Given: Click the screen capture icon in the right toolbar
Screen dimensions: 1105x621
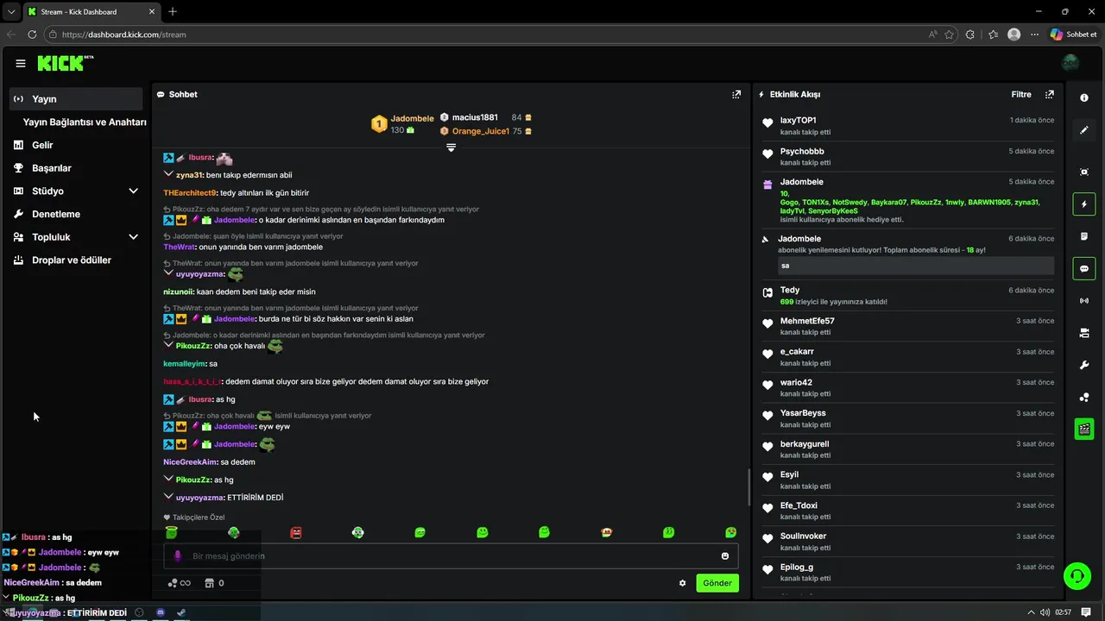Looking at the screenshot, I should point(1084,172).
